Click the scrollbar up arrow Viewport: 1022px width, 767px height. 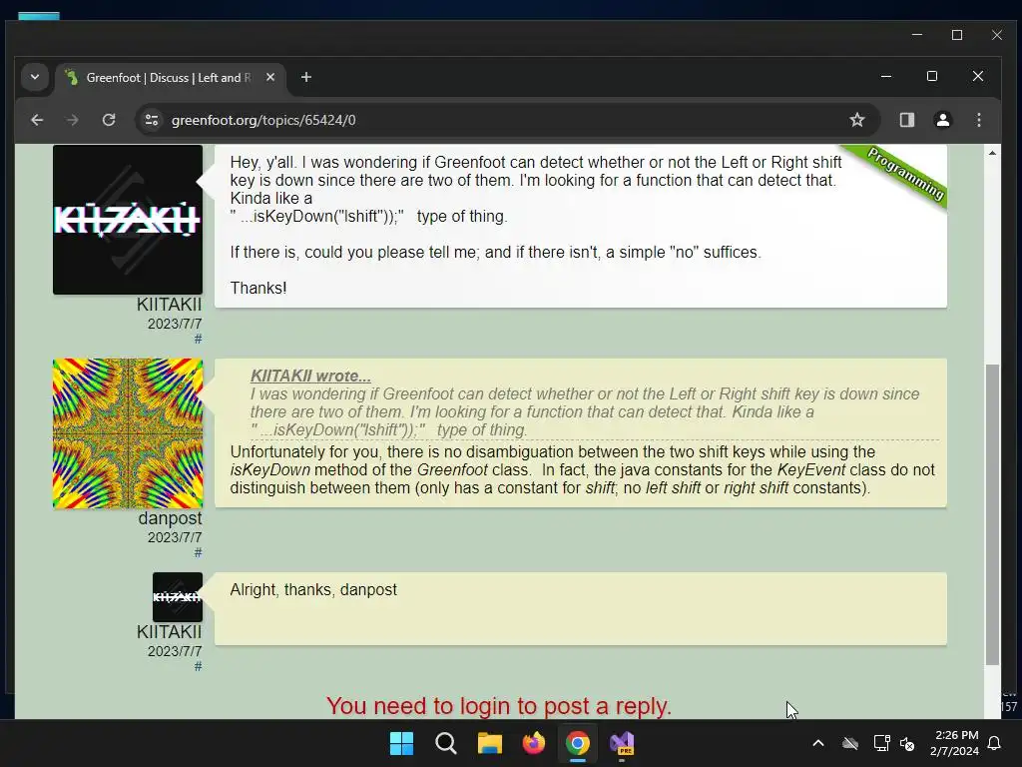992,153
